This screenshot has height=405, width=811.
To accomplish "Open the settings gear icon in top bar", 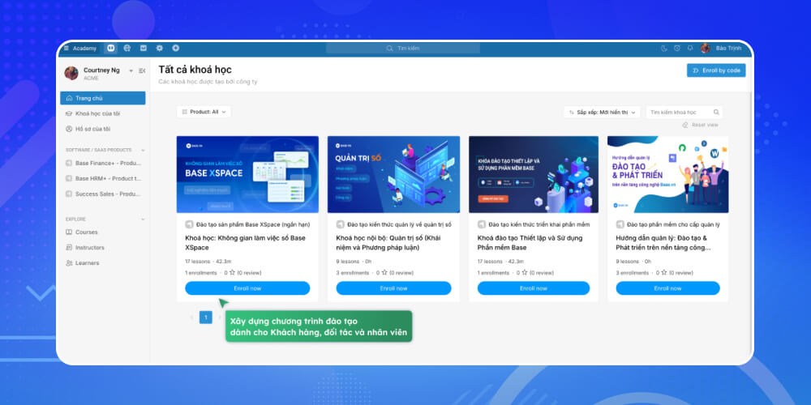I will tap(160, 49).
